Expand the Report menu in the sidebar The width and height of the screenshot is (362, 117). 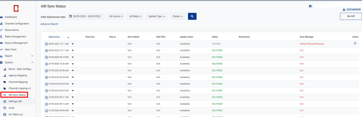[x=32, y=56]
